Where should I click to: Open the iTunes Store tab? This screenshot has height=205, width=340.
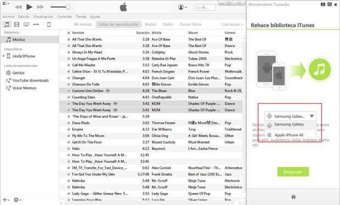point(190,24)
